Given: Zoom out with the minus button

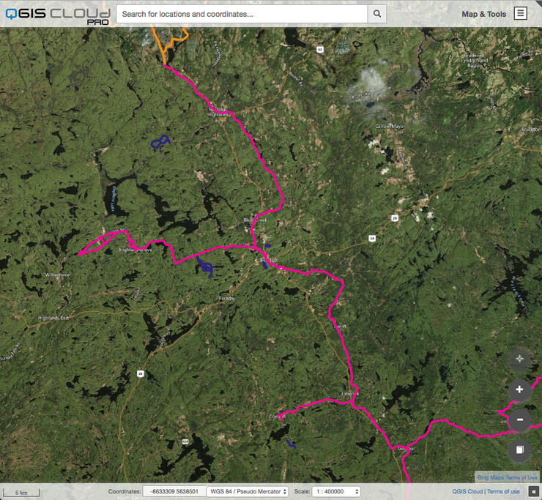Looking at the screenshot, I should [x=519, y=419].
